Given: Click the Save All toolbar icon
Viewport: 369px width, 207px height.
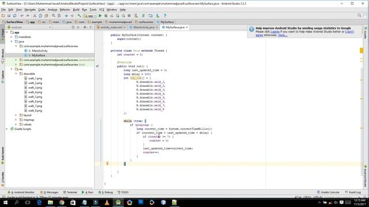Looking at the screenshot, I should pyautogui.click(x=9, y=16).
